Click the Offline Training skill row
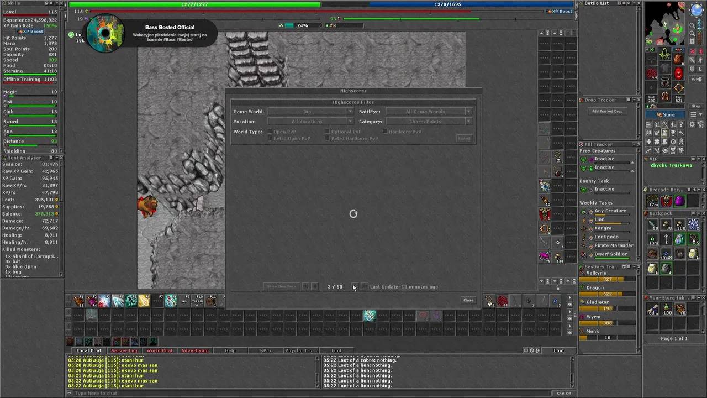The height and width of the screenshot is (398, 707). pos(30,80)
